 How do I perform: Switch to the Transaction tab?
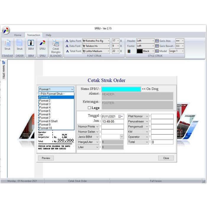pyautogui.click(x=33, y=35)
